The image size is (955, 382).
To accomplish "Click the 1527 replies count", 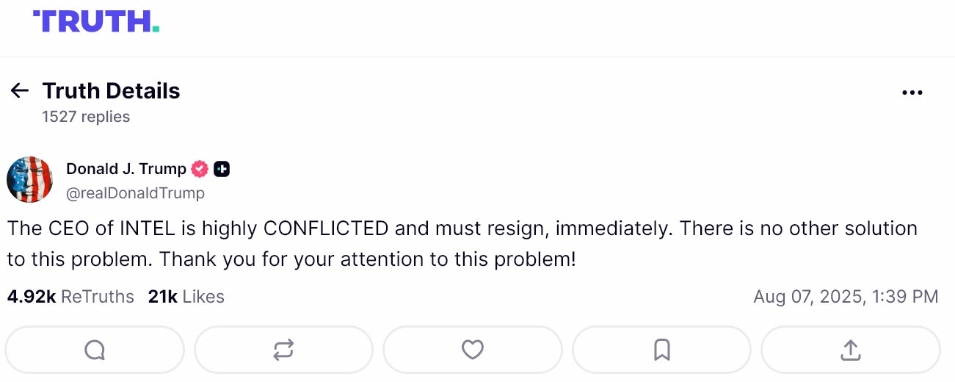I will click(86, 117).
